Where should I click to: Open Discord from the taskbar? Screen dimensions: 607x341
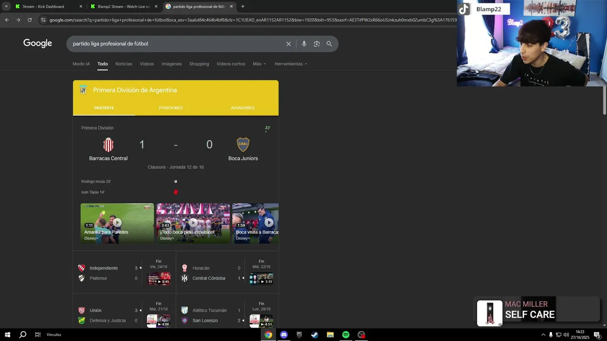coord(284,335)
